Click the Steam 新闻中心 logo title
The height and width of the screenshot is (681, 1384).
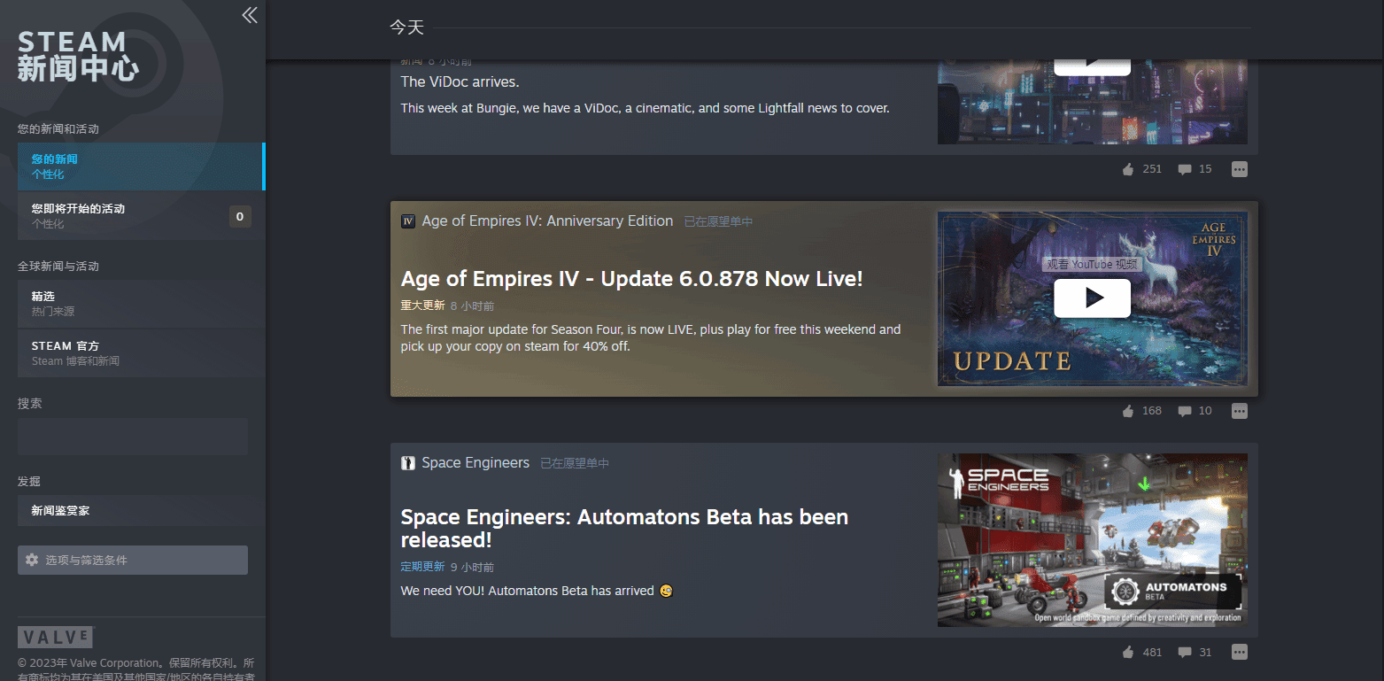tap(78, 56)
